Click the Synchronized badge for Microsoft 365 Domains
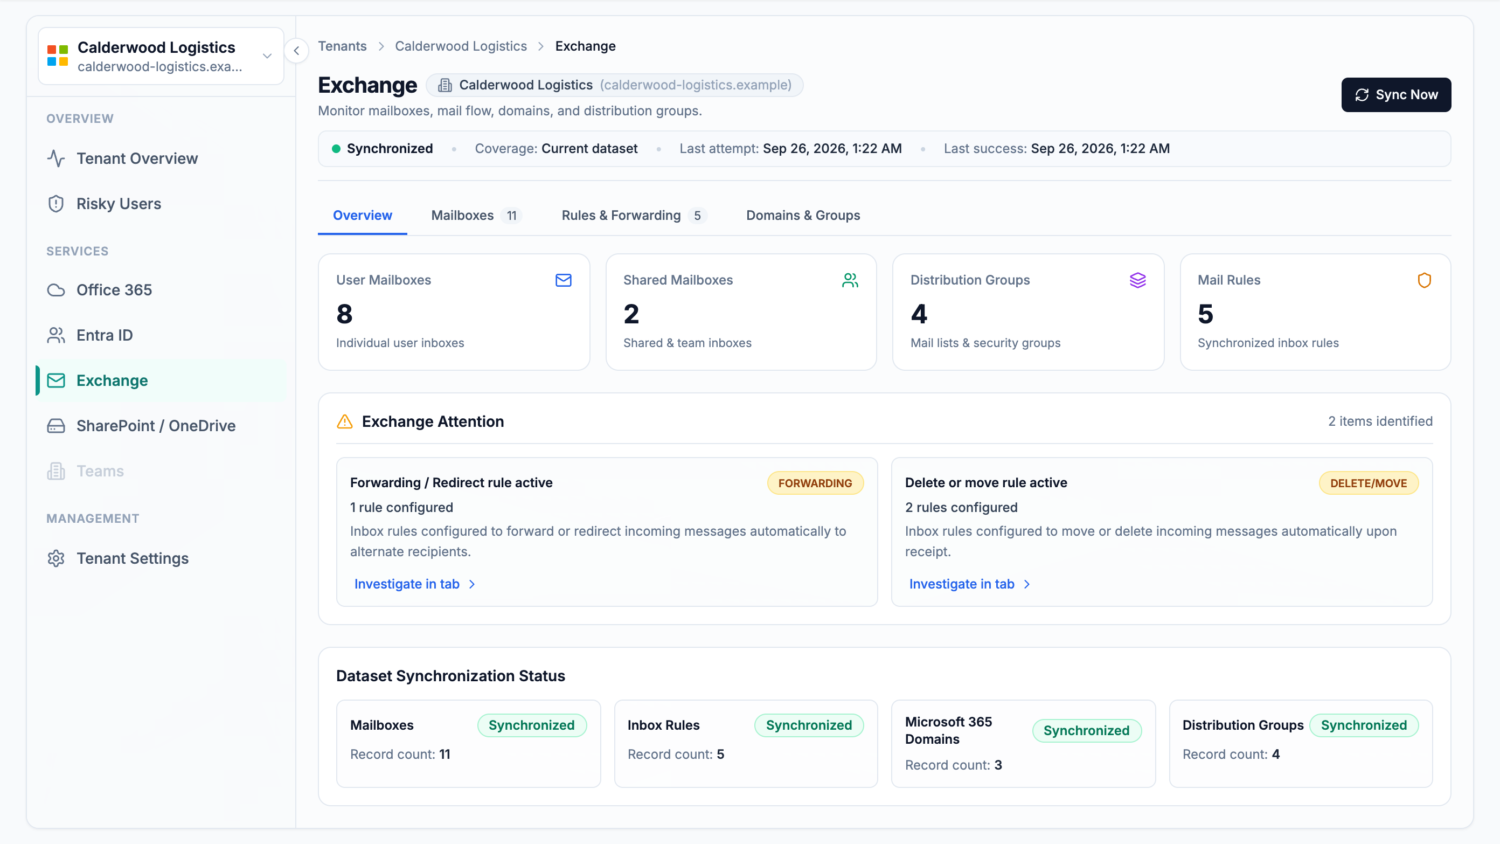The width and height of the screenshot is (1500, 844). click(x=1087, y=730)
